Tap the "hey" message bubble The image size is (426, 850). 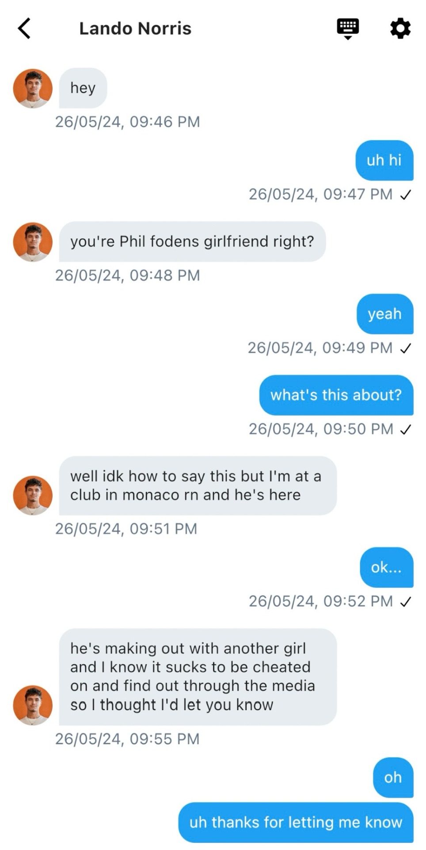point(83,88)
